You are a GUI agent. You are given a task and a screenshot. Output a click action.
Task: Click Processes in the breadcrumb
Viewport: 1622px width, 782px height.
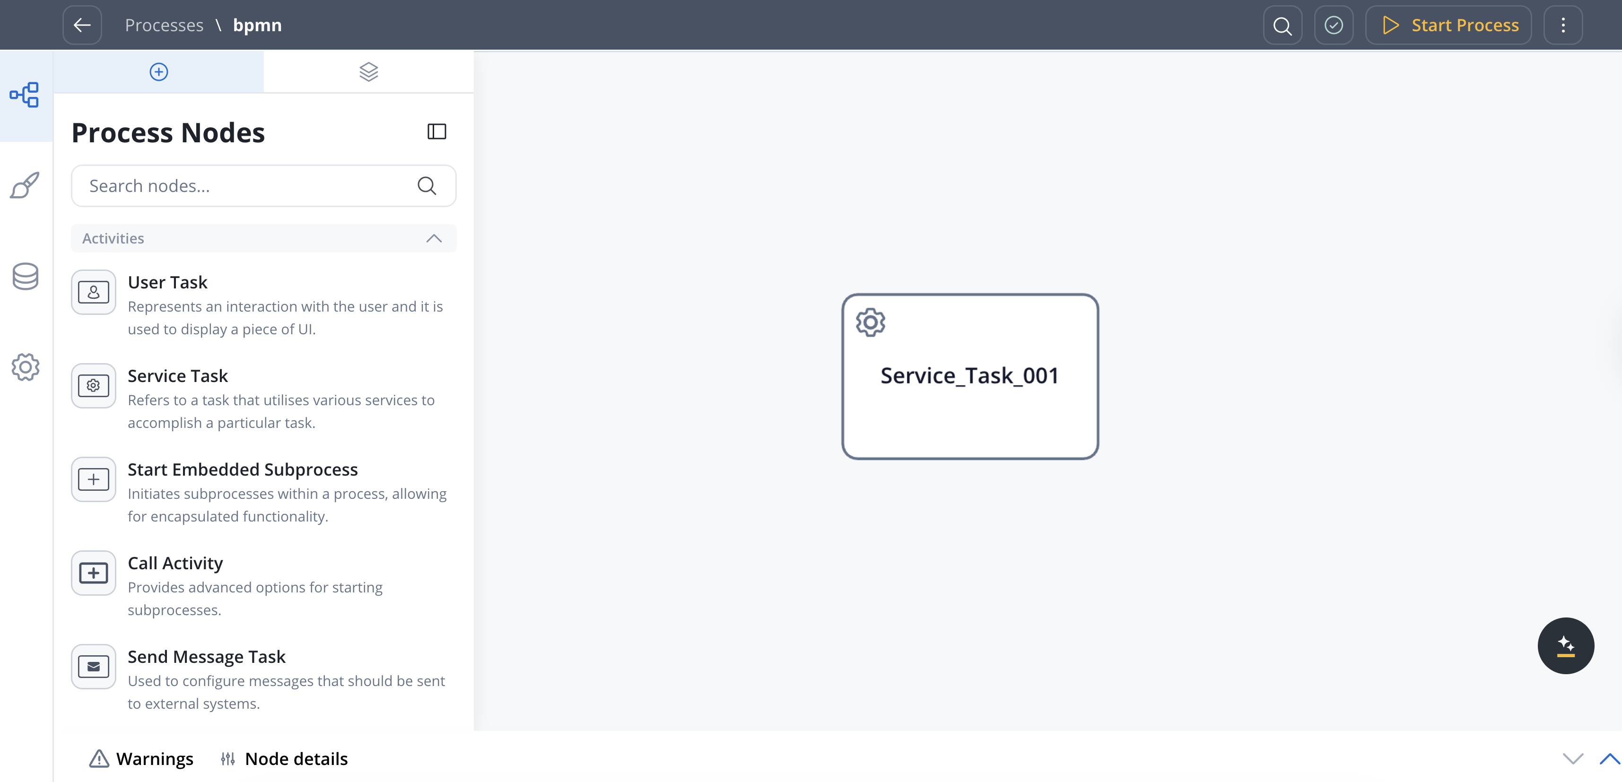(164, 25)
